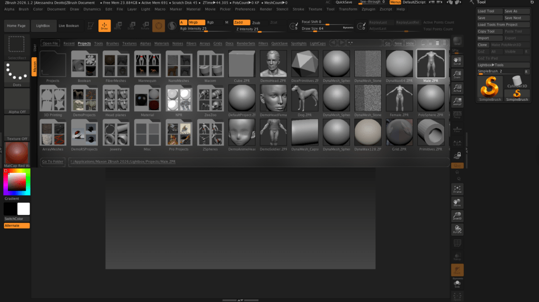Select the Draw mode icon

pos(105,25)
